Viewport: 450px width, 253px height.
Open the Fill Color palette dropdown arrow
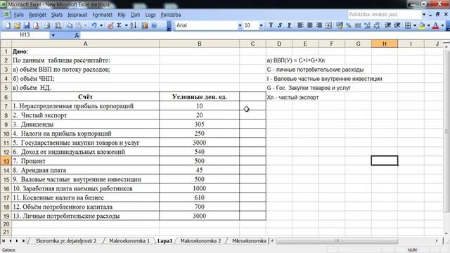pos(429,25)
